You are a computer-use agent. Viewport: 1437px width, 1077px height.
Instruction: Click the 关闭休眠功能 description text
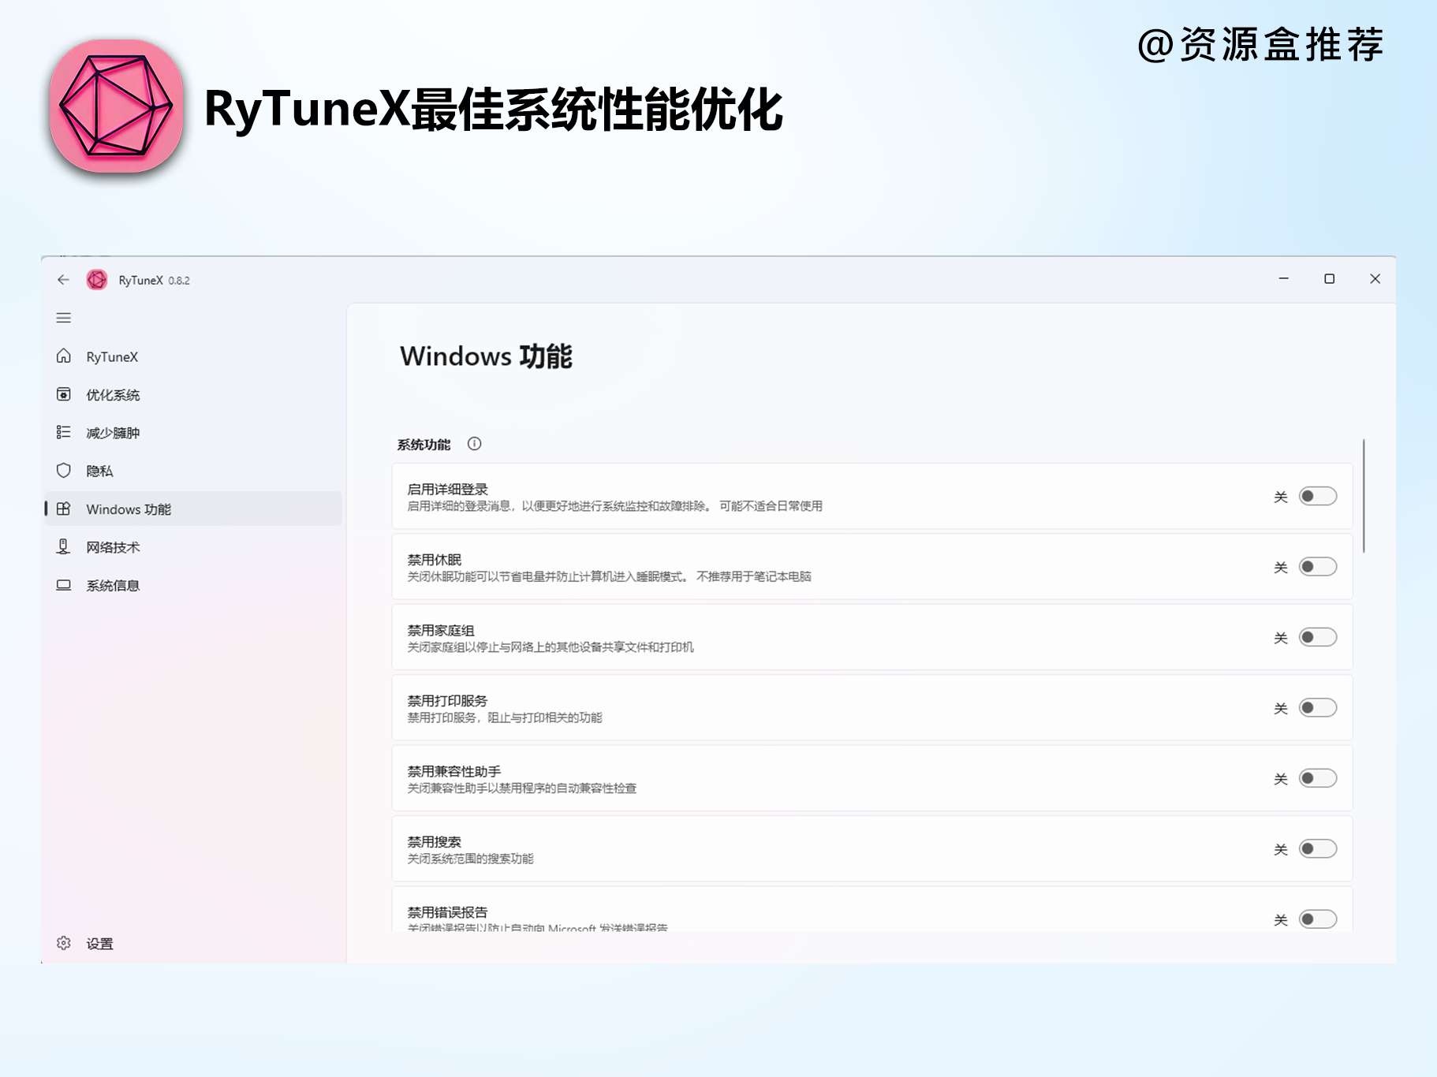pyautogui.click(x=609, y=576)
